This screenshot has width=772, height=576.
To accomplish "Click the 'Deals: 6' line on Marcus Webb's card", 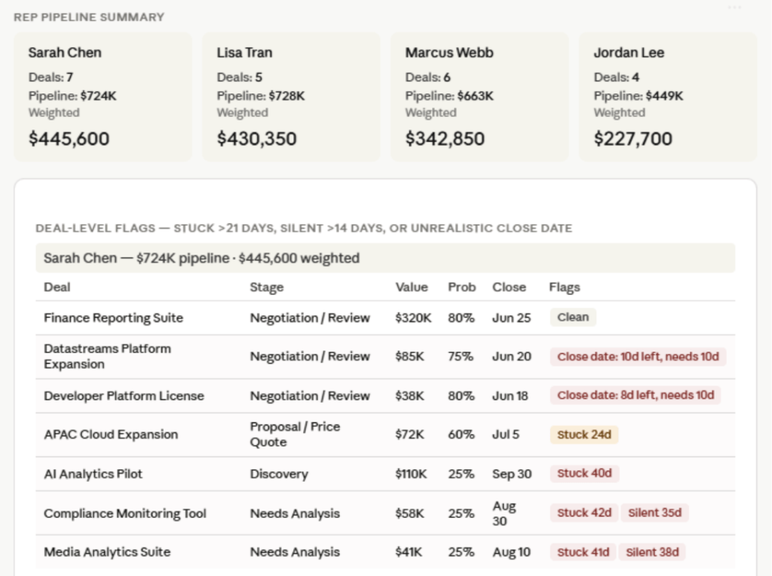I will click(428, 78).
